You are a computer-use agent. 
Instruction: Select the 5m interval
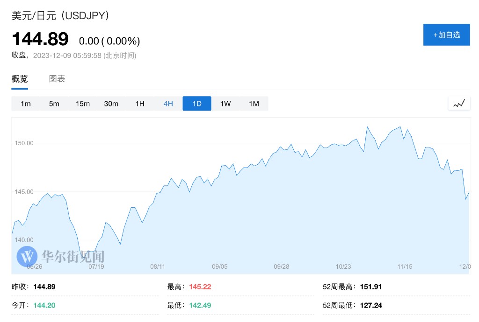coord(54,104)
